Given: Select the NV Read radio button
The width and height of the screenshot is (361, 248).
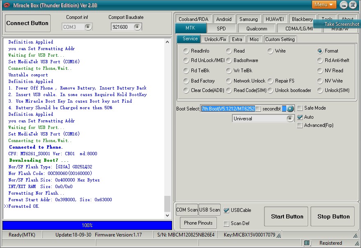Looking at the screenshot, I should click(x=320, y=71).
